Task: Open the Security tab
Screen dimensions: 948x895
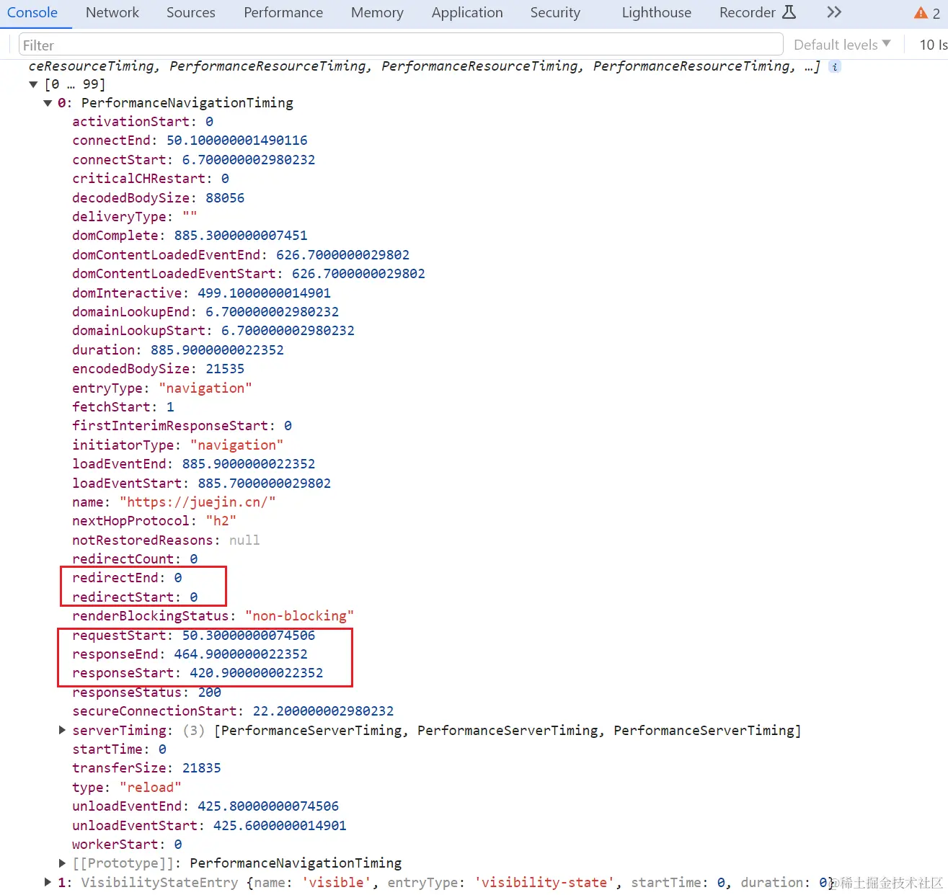Action: [555, 12]
